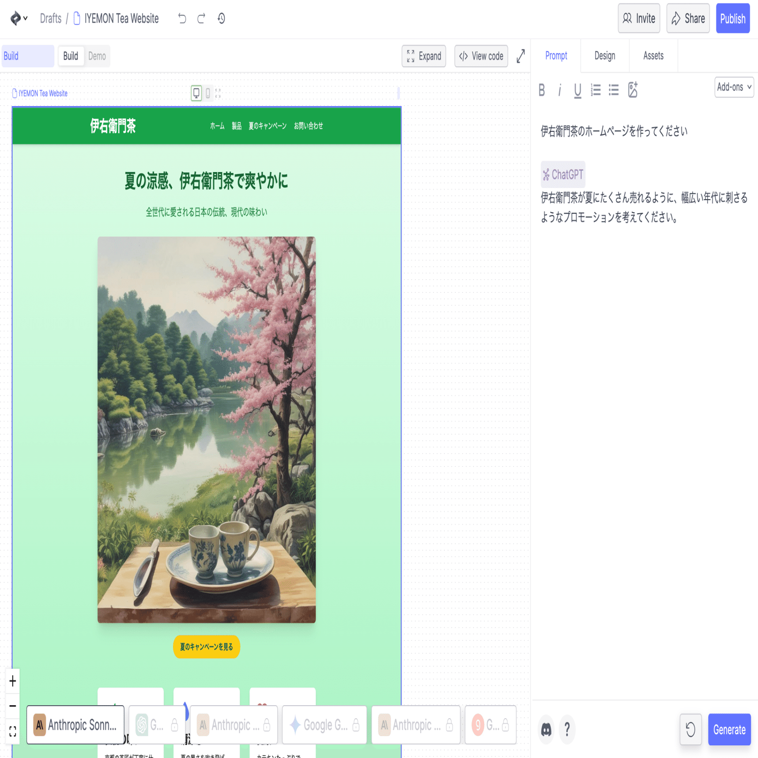Zoom in the canvas with plus
Screen dimensions: 758x758
point(13,681)
